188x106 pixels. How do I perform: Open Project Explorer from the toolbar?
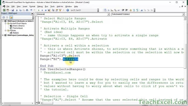pos(53,10)
